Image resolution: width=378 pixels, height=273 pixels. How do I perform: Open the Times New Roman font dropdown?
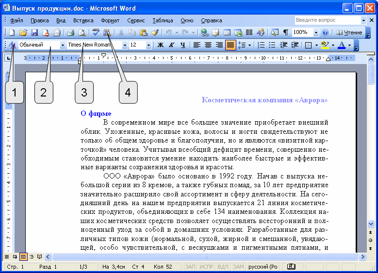[125, 45]
